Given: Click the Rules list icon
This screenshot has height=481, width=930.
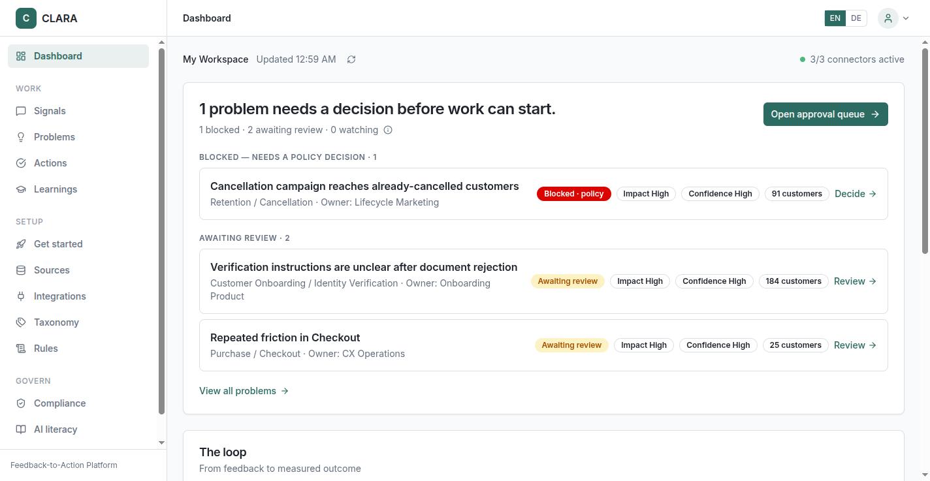Looking at the screenshot, I should (x=21, y=349).
